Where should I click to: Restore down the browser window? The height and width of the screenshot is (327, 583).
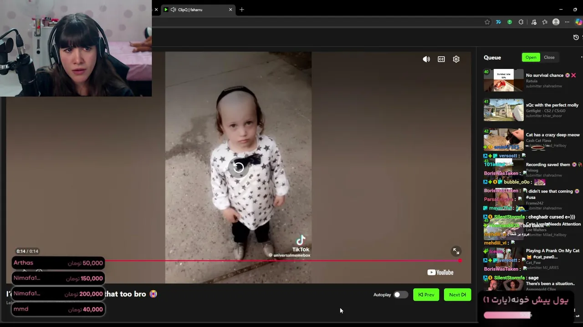575,10
